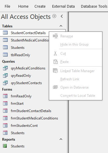The width and height of the screenshot is (108, 153).
Task: Choose Paste from the context menu
Action: pos(76,62)
